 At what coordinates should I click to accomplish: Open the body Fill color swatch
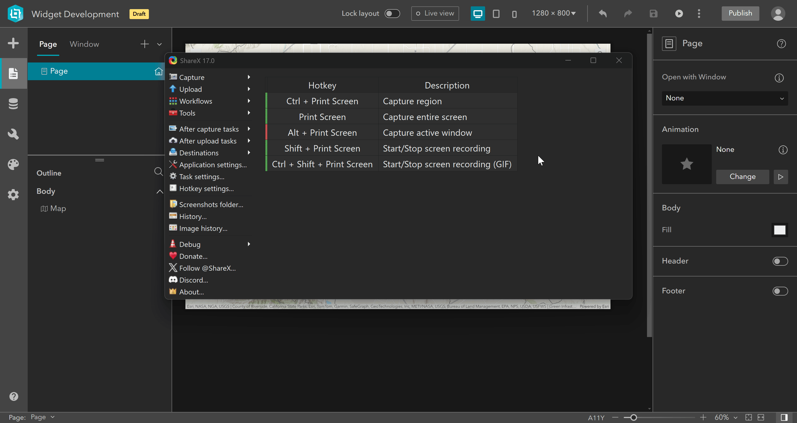coord(779,230)
